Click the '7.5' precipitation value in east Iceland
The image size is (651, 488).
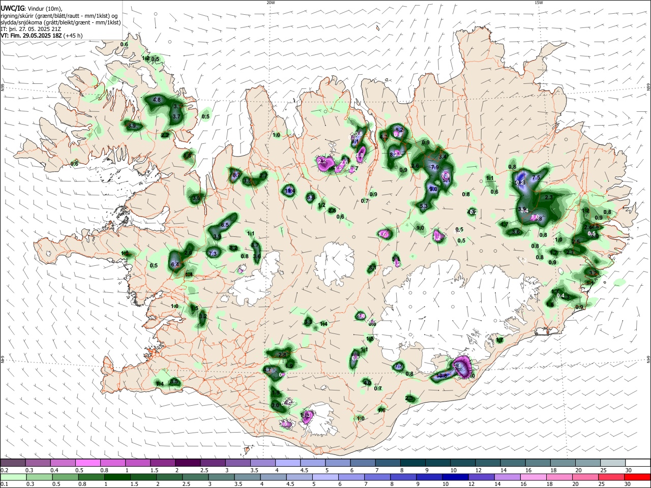click(x=536, y=178)
